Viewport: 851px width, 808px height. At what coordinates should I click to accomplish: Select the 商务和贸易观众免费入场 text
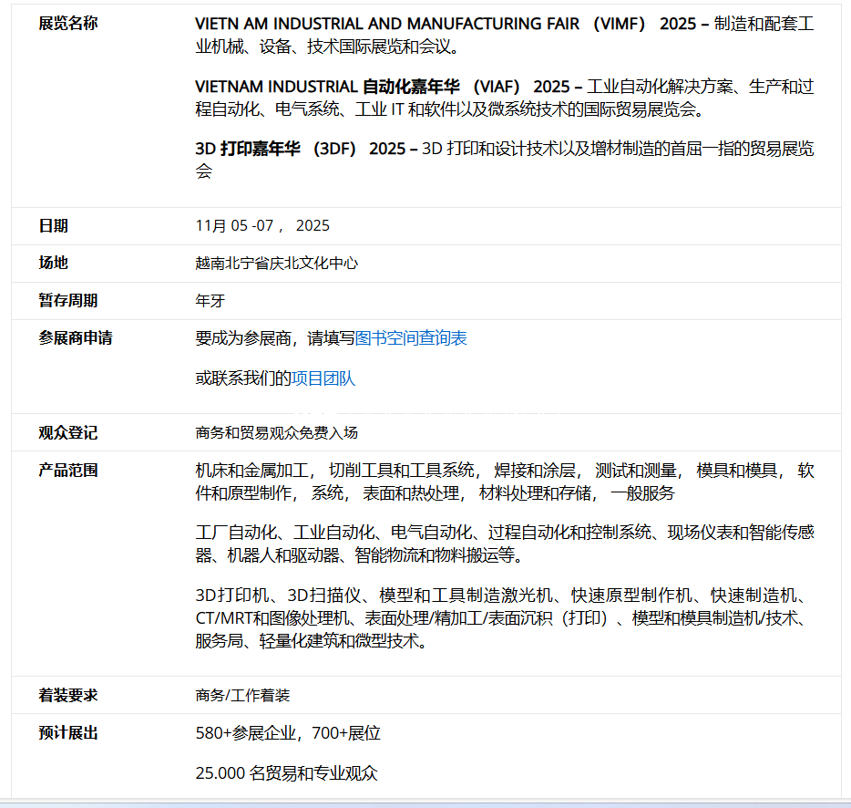pyautogui.click(x=276, y=433)
